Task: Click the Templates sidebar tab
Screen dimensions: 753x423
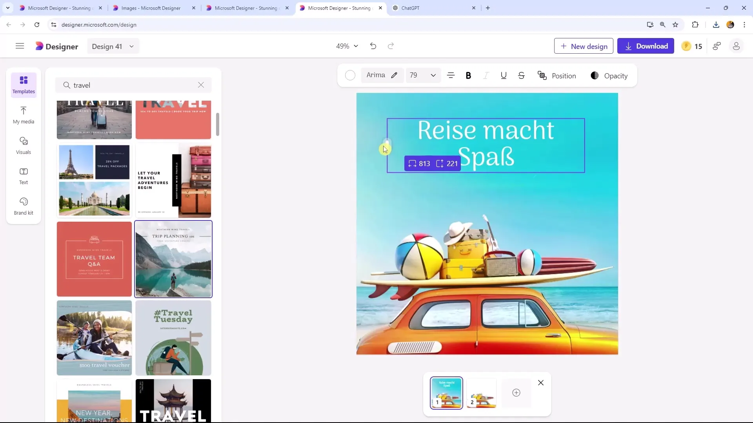Action: [x=23, y=84]
